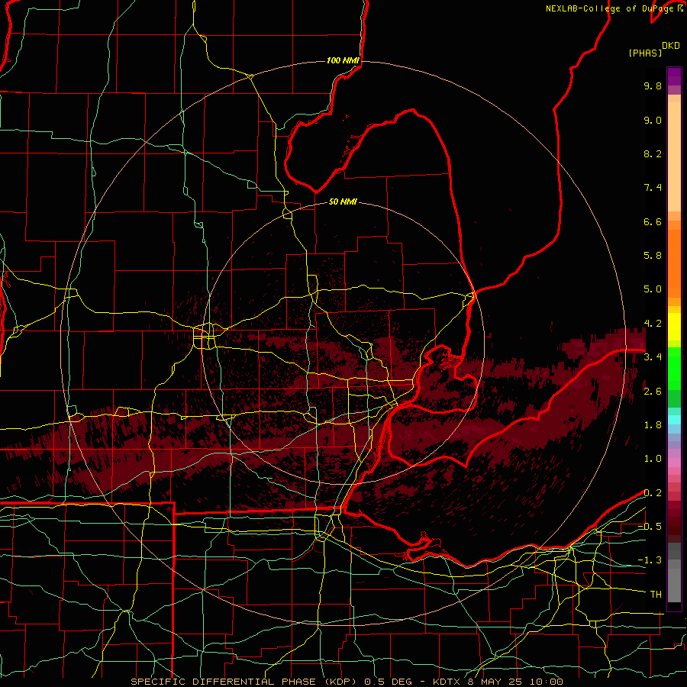Select the 9.0 scale value

click(x=653, y=120)
